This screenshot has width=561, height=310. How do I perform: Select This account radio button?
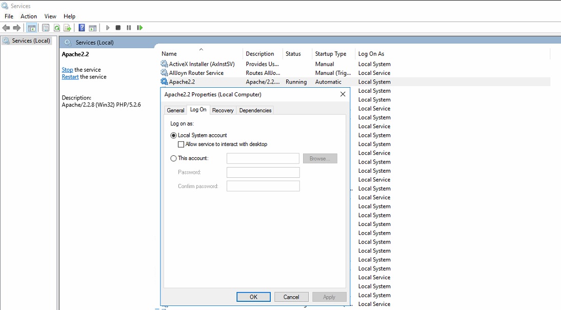click(x=173, y=158)
